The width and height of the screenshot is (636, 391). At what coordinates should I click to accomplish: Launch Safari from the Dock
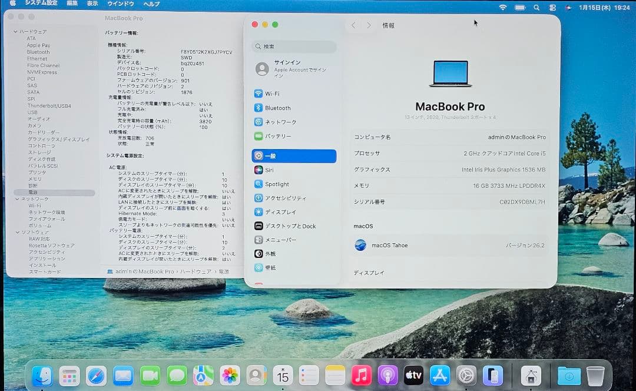point(97,375)
